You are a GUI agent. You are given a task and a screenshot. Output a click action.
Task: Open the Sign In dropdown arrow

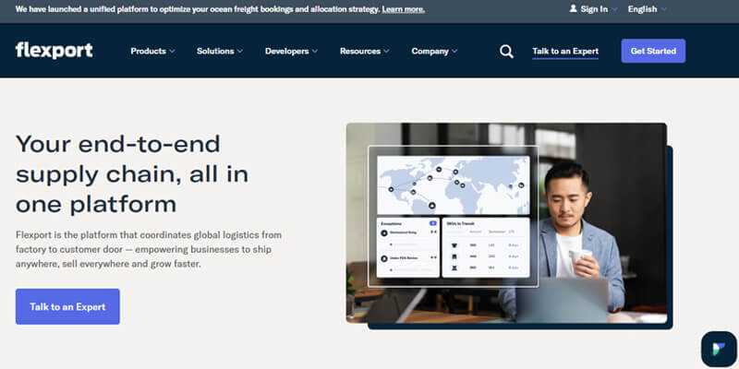[614, 9]
